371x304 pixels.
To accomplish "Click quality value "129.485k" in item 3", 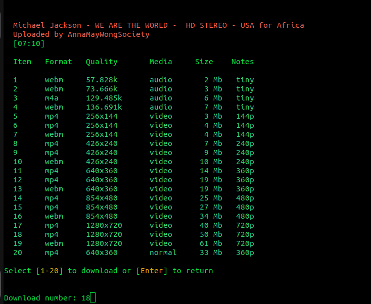I will pyautogui.click(x=104, y=98).
